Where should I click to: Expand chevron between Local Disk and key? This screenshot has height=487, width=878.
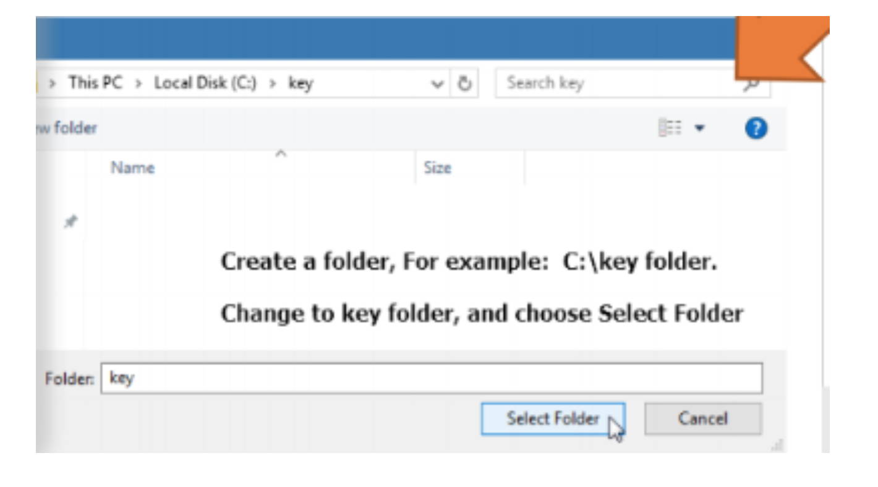(x=272, y=83)
